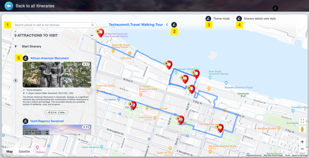Click the African-American Monument photo thumbnail
309x158 pixels.
point(57,75)
